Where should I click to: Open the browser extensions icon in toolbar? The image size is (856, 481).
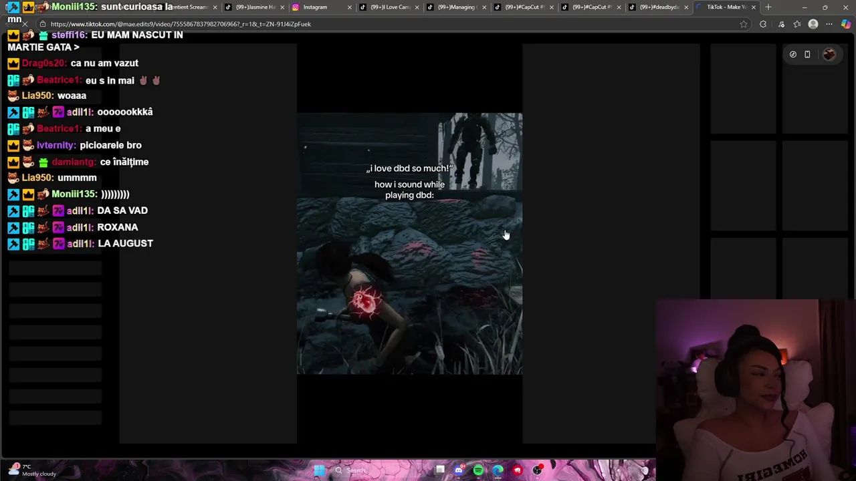(x=763, y=24)
